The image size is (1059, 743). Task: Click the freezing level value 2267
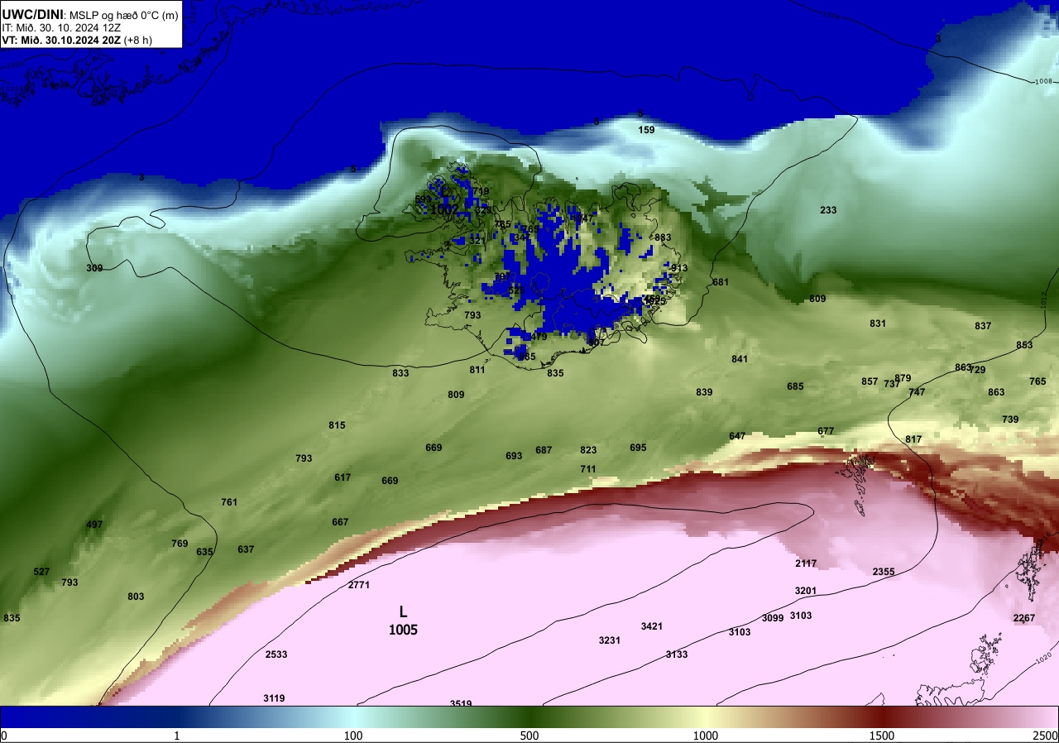tap(1024, 618)
